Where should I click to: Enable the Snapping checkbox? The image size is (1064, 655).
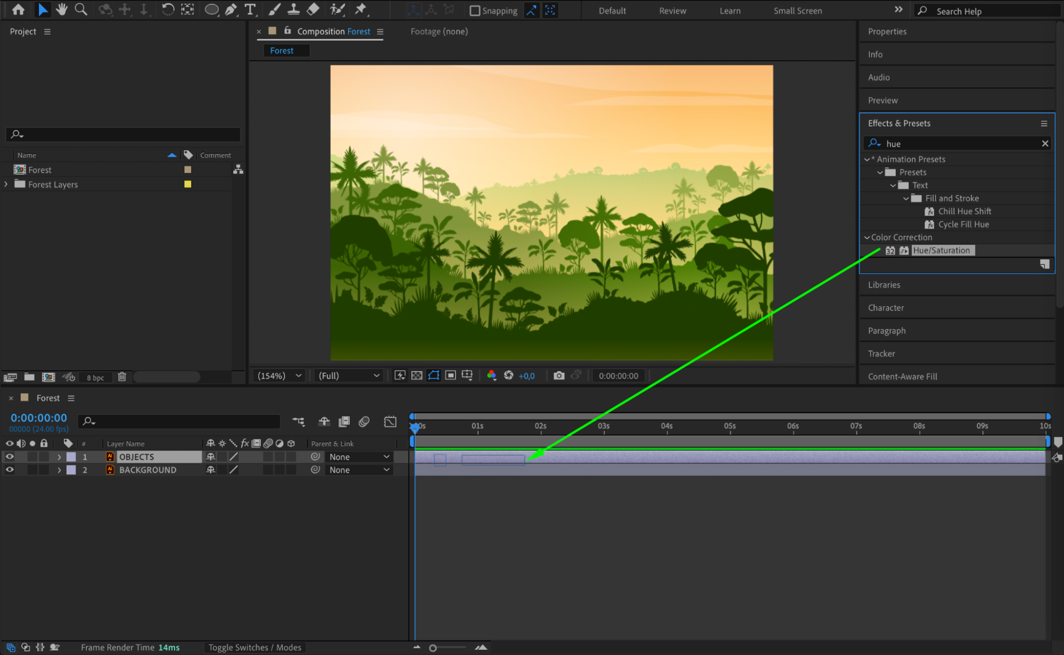(x=475, y=11)
